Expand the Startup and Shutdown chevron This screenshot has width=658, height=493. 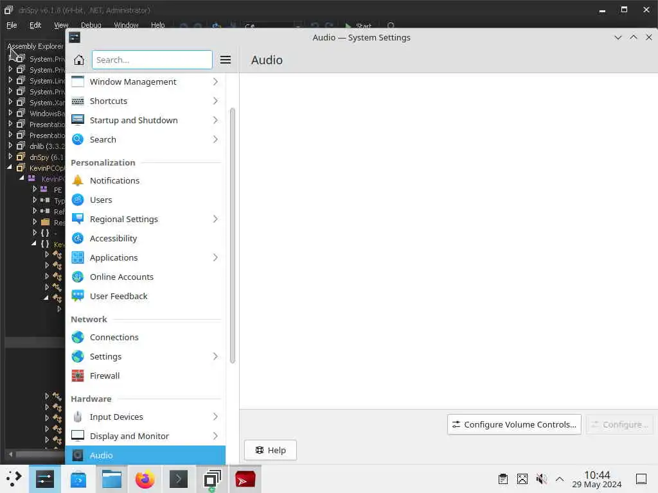pos(215,120)
